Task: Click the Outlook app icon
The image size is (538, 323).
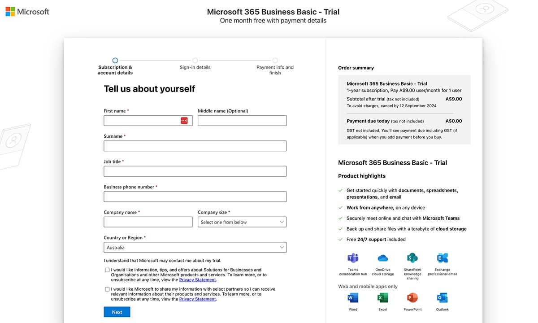Action: [442, 297]
